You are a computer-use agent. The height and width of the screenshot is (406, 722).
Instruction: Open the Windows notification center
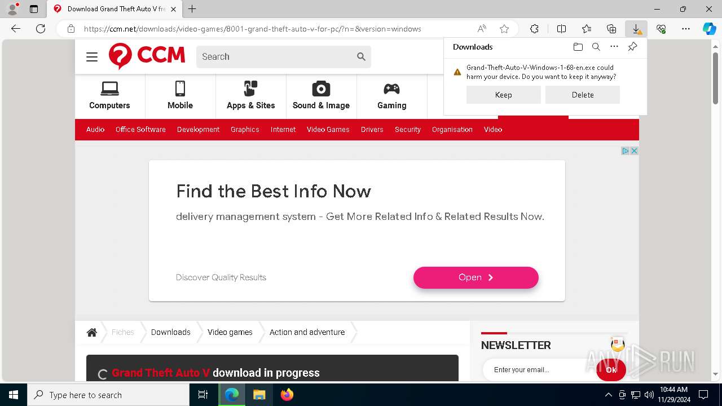(x=703, y=395)
